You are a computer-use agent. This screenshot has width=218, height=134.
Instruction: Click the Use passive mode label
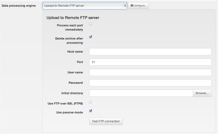coord(69,112)
